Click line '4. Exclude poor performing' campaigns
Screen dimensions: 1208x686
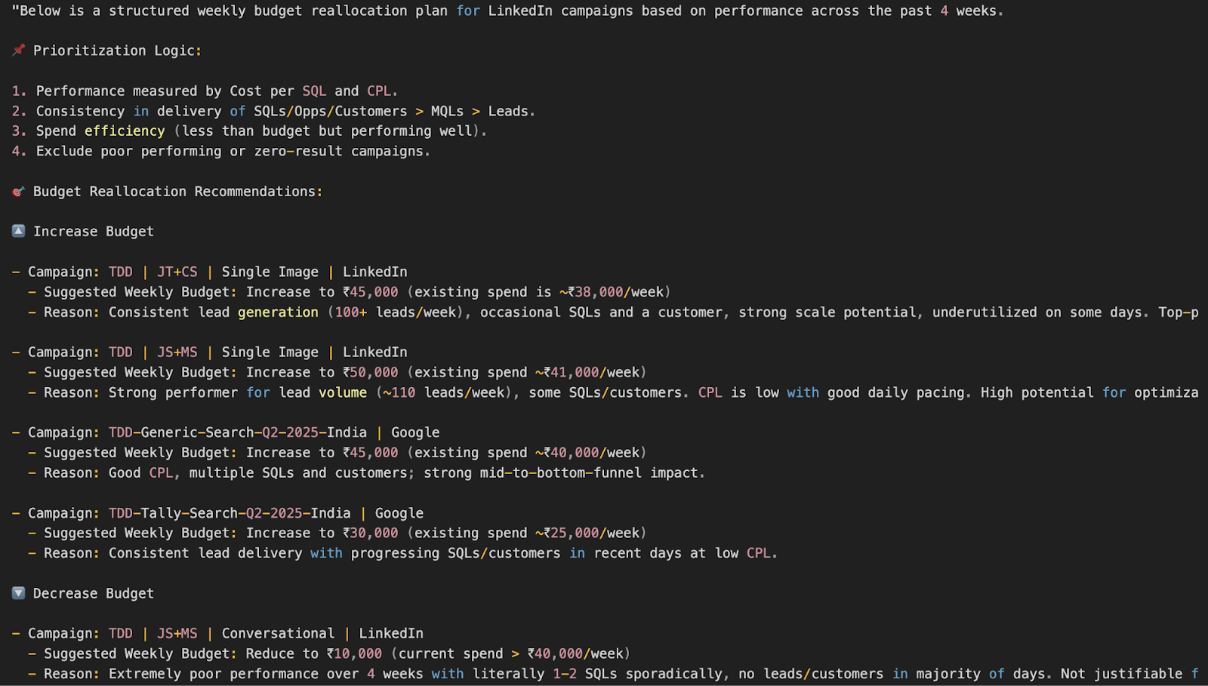pyautogui.click(x=220, y=152)
